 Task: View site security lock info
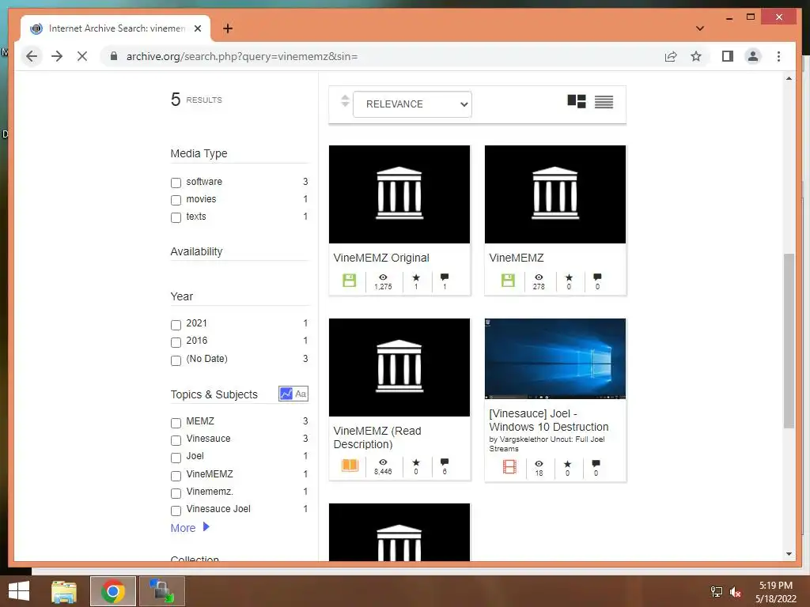pyautogui.click(x=114, y=56)
